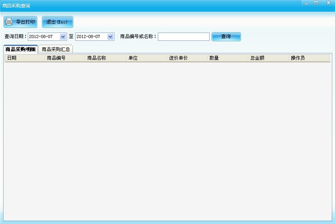Select the 商品名称 column header
The width and height of the screenshot is (335, 224).
coord(106,58)
